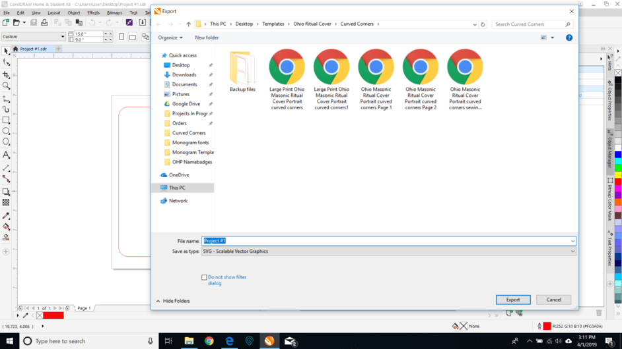Select Downloads in navigation pane
622x349 pixels.
tap(184, 75)
